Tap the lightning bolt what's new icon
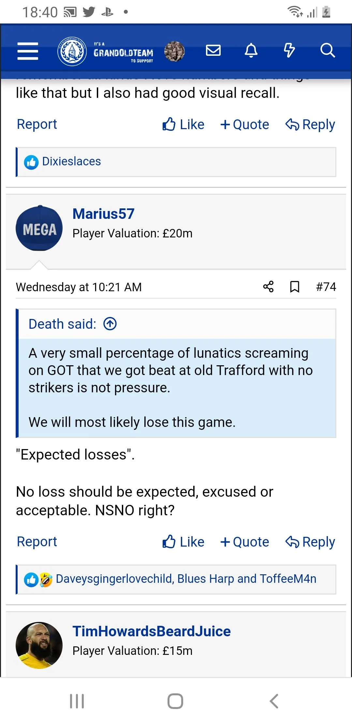 pyautogui.click(x=289, y=51)
